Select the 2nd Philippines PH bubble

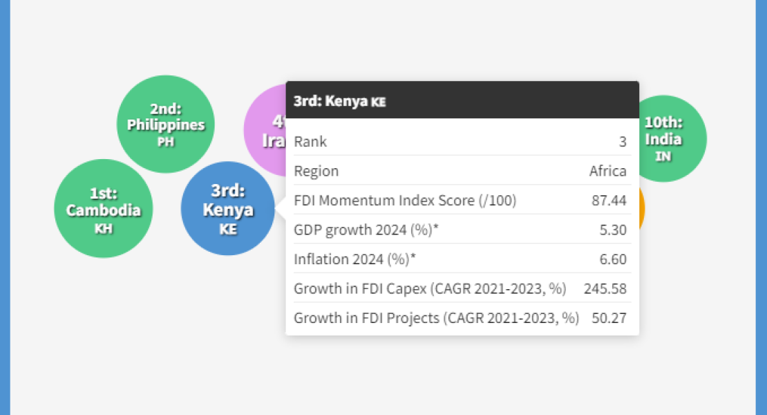165,124
